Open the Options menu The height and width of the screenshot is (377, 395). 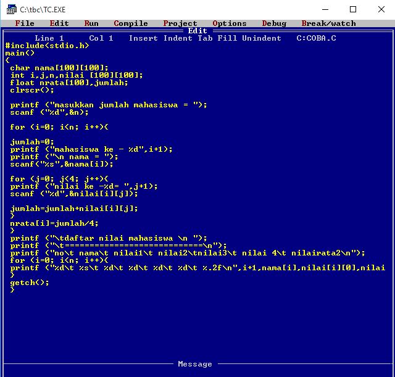pyautogui.click(x=230, y=23)
